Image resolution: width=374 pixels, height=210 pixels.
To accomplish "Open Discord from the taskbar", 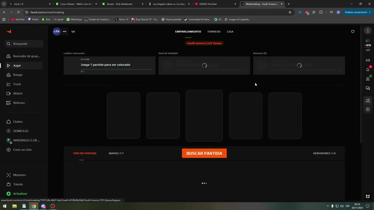I will (44, 206).
